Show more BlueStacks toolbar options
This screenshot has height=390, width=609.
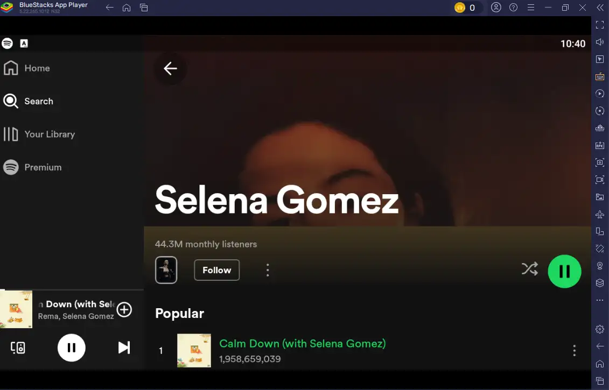(600, 300)
